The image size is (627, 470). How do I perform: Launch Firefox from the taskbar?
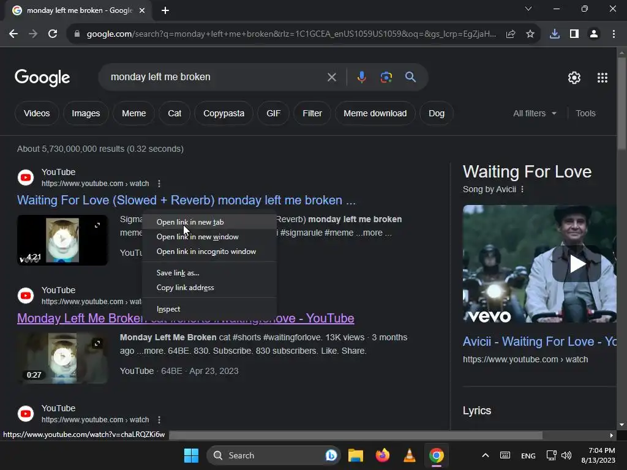coord(383,455)
